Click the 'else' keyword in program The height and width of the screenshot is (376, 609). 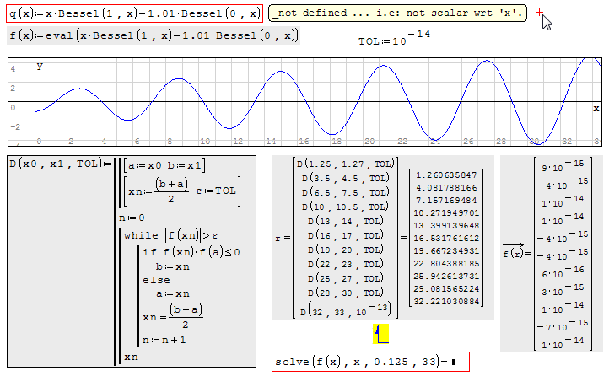point(156,278)
